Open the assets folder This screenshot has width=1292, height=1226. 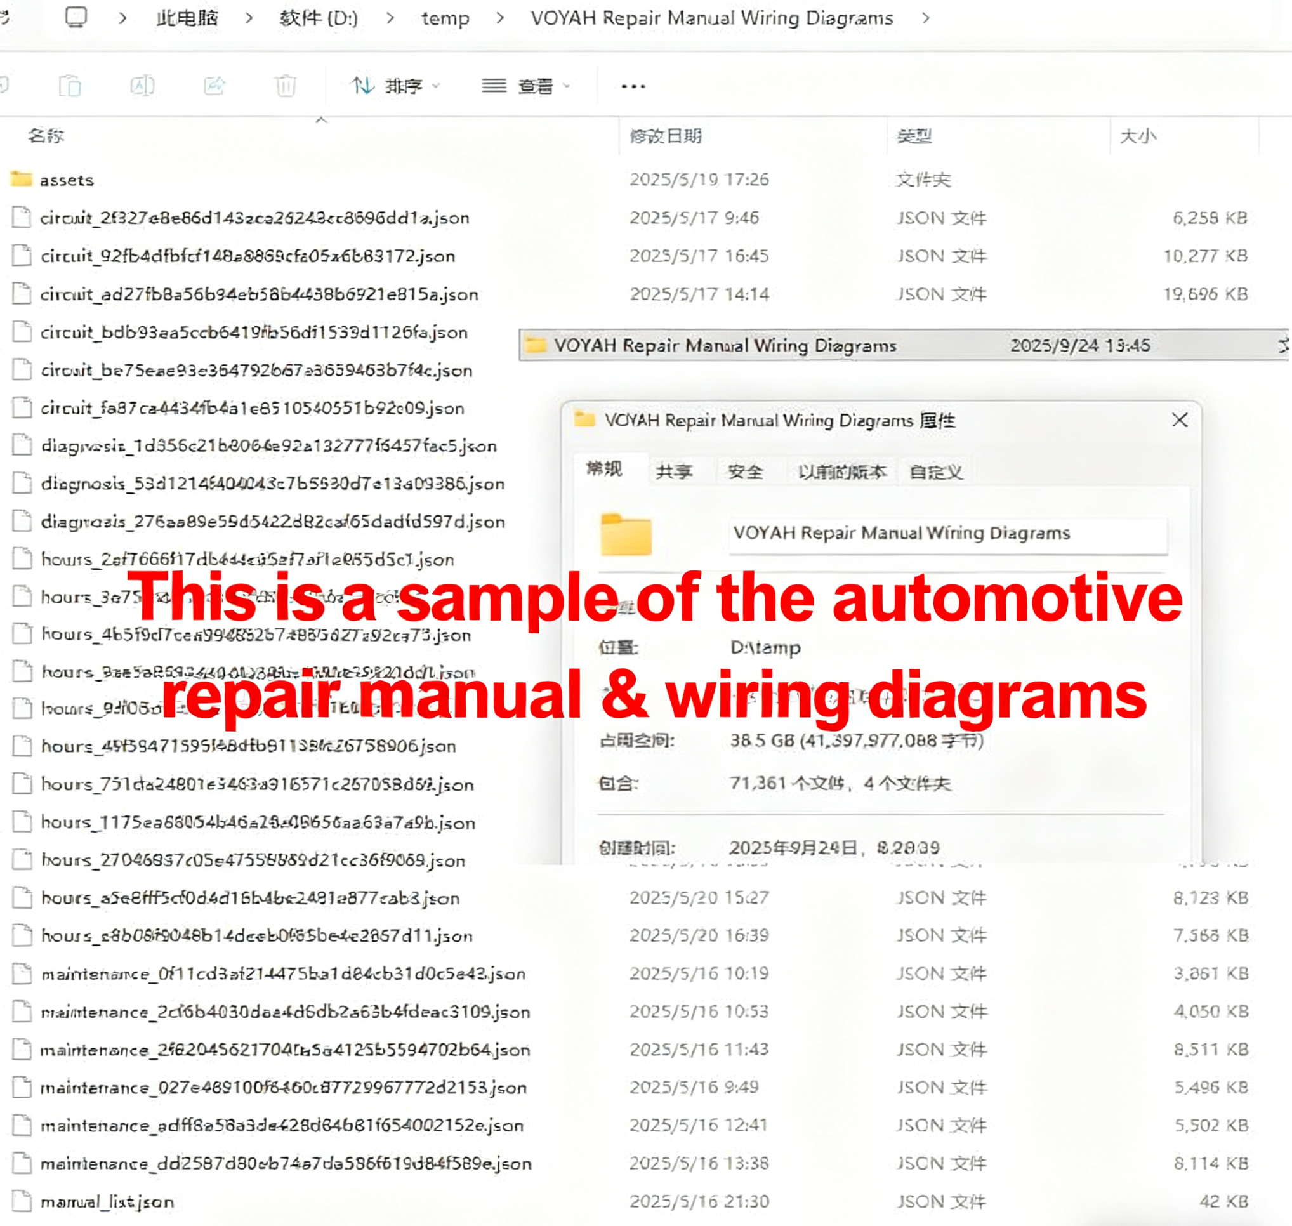coord(66,180)
